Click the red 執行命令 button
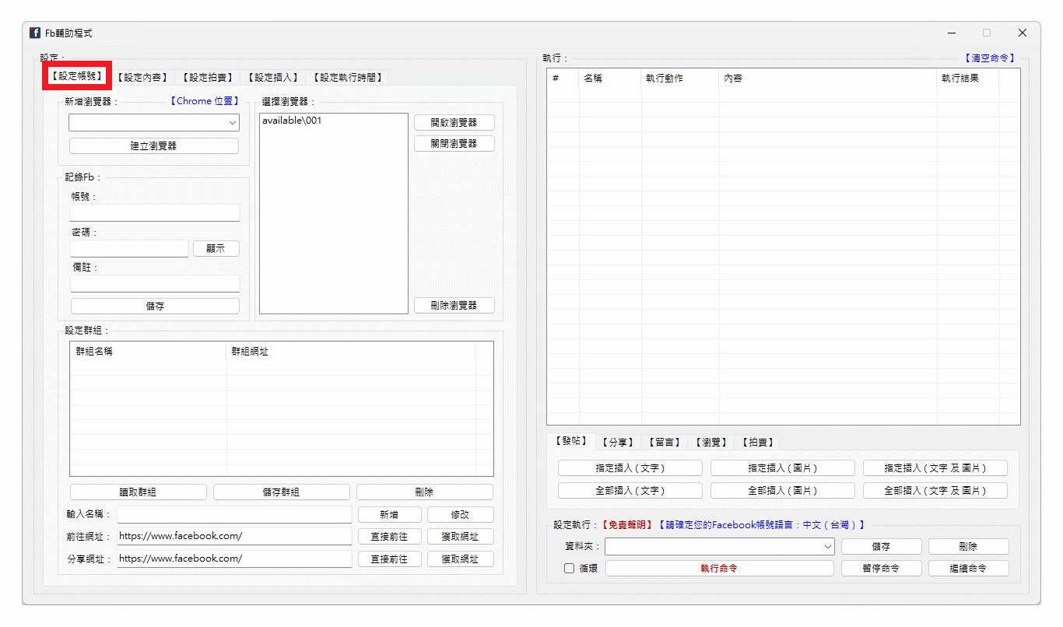The height and width of the screenshot is (627, 1063). pos(720,569)
